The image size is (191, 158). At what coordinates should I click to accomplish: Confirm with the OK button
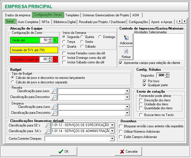click(x=63, y=152)
